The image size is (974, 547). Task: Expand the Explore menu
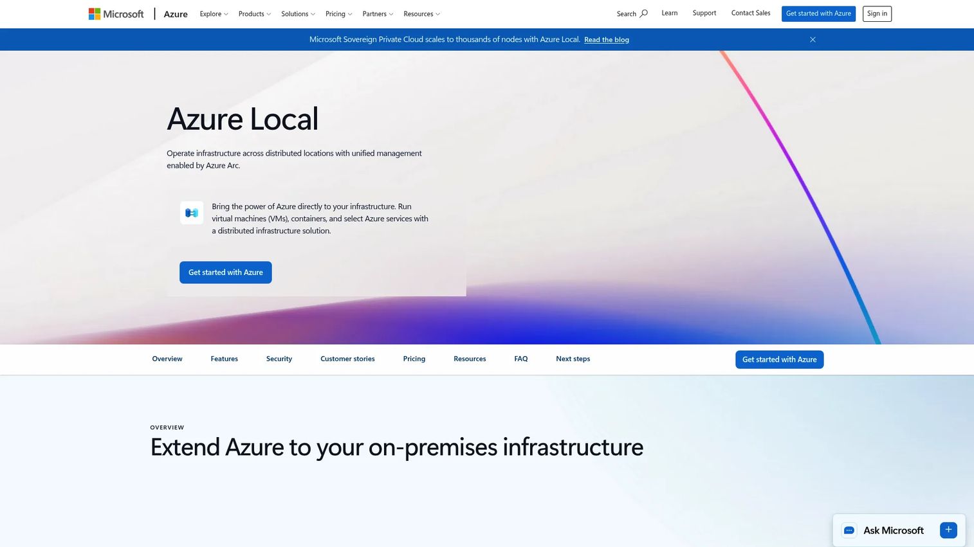click(214, 13)
